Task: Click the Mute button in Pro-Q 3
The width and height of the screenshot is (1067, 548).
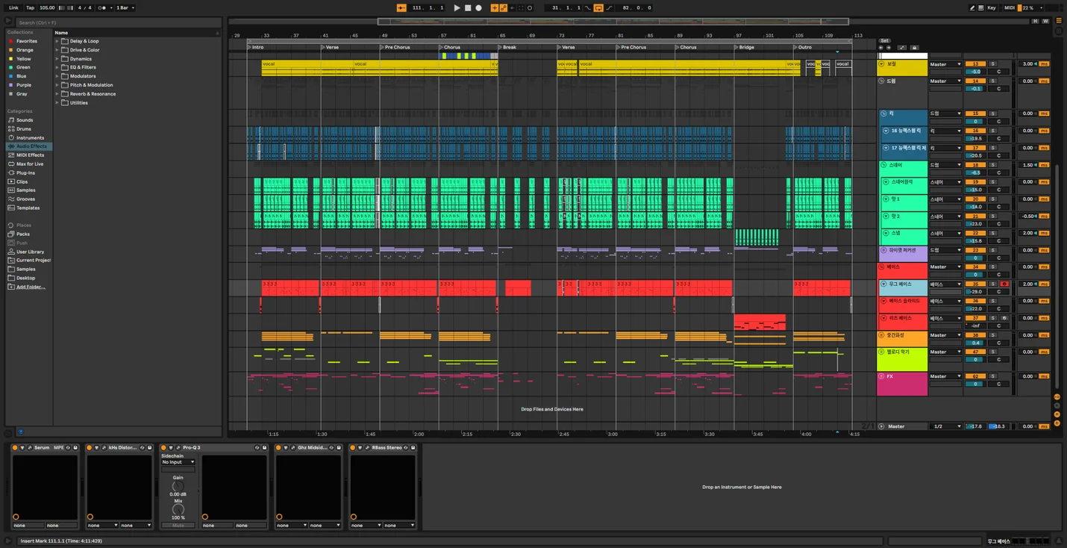Action: 178,526
